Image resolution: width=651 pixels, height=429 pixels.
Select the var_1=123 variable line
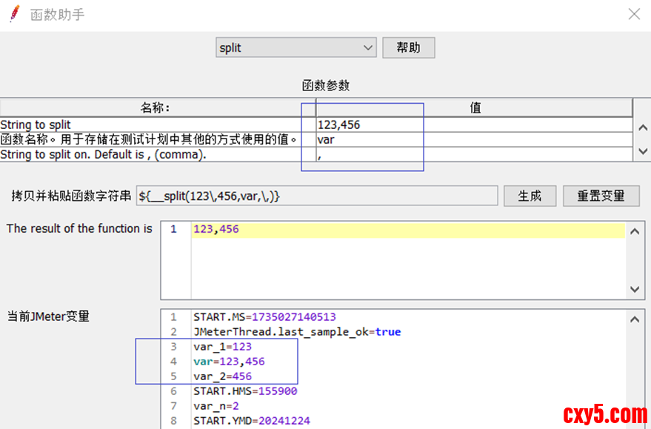[222, 347]
